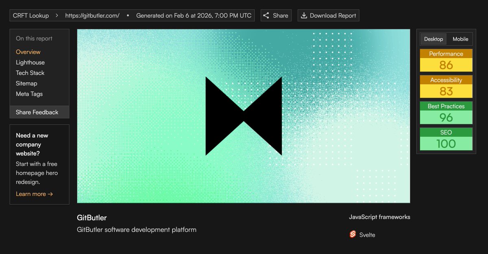Switch to the Desktop tab
Screen dimensions: 488x254
pyautogui.click(x=434, y=39)
